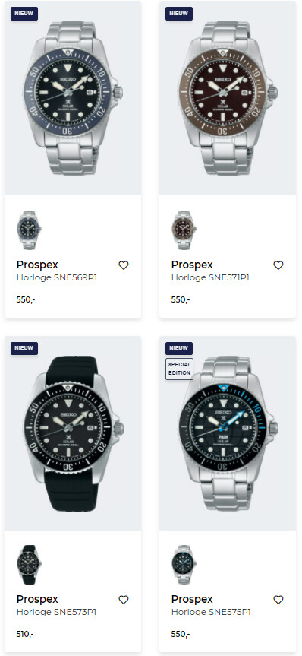This screenshot has height=656, width=302.
Task: Click the 510,- price of SNE573P1
Action: click(25, 634)
